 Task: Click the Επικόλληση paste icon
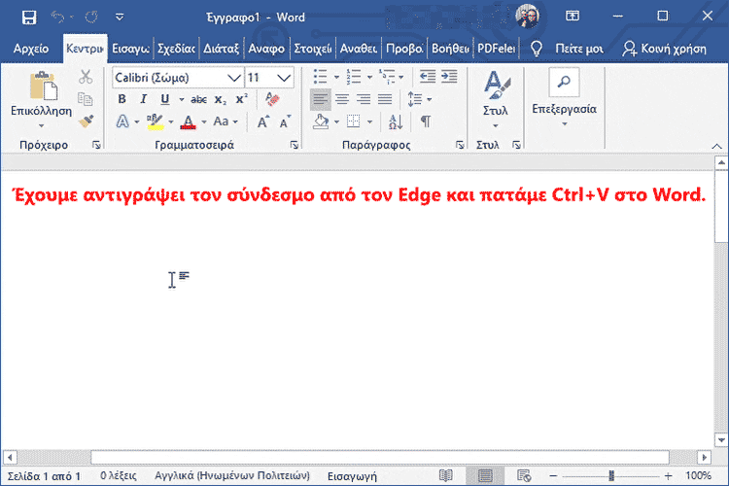click(43, 86)
